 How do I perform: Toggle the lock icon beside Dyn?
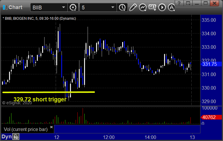(x=16, y=137)
